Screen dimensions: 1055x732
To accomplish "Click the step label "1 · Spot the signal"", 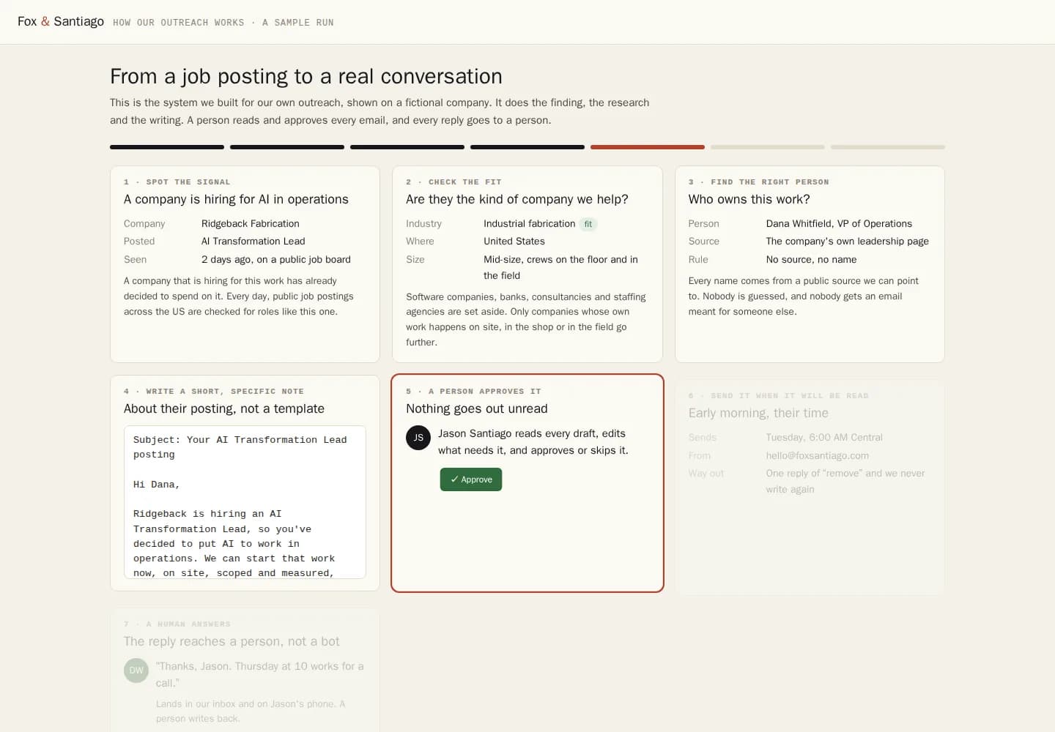I will pyautogui.click(x=177, y=182).
